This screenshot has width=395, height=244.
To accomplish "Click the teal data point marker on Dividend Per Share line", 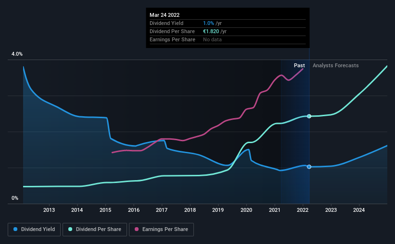I will click(x=309, y=116).
